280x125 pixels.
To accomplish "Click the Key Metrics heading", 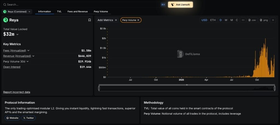I will (x=12, y=44).
